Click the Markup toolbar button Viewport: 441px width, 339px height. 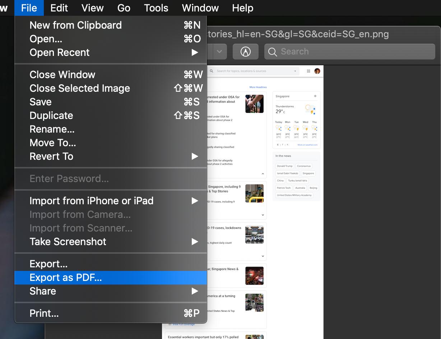point(245,52)
